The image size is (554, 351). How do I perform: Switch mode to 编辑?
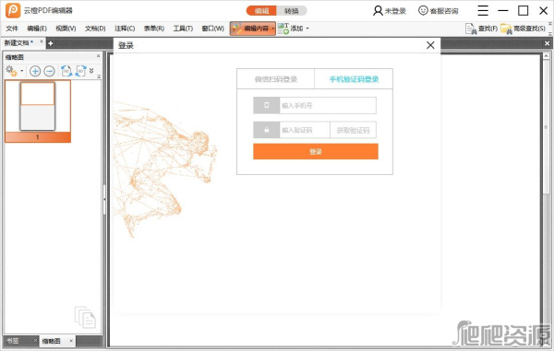point(261,11)
